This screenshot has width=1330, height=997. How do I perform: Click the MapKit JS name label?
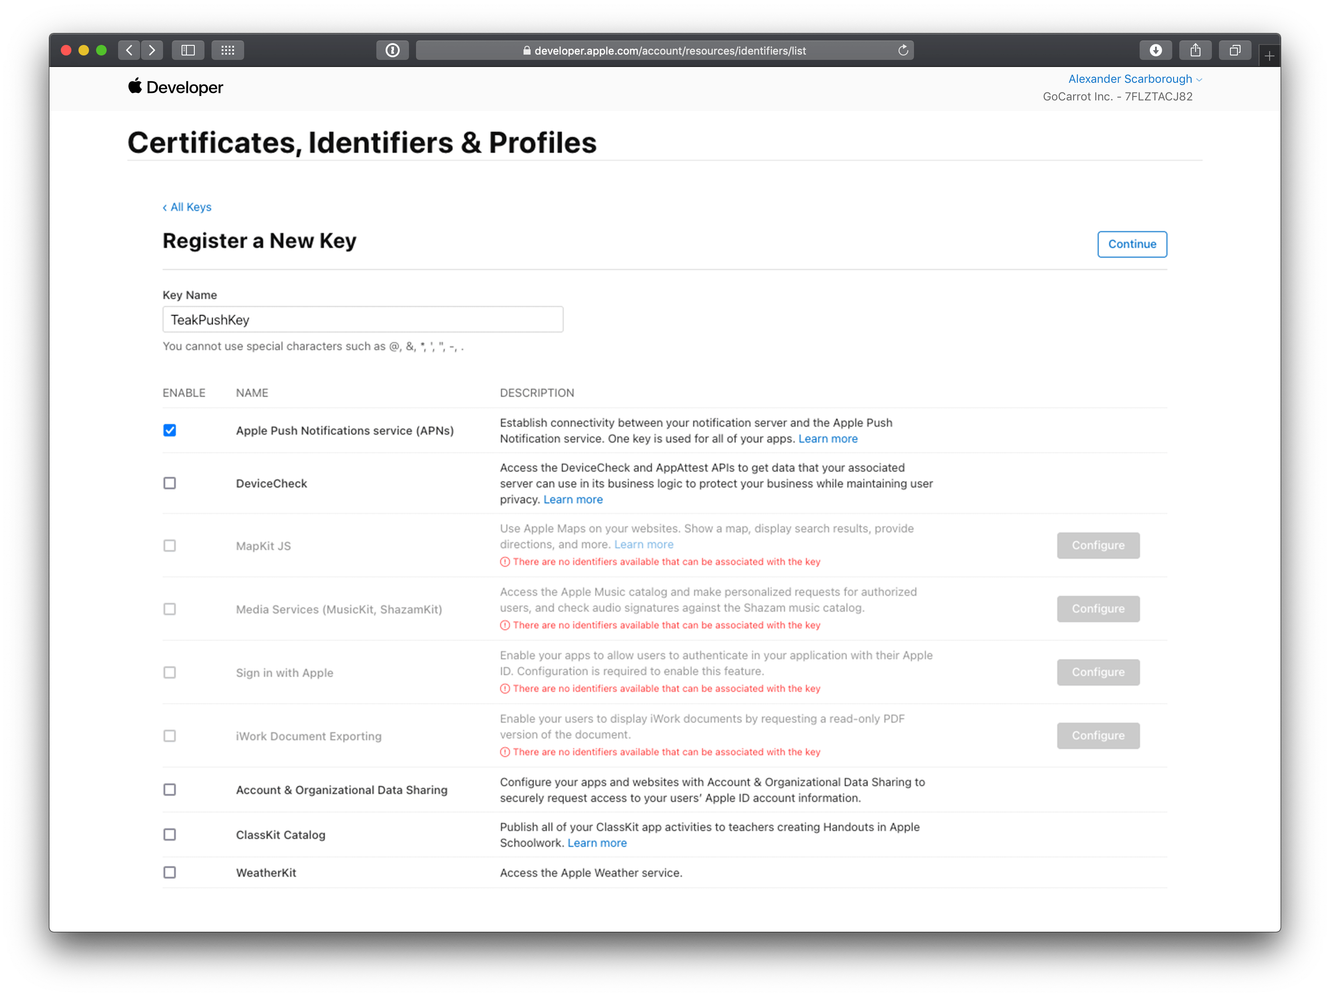264,546
